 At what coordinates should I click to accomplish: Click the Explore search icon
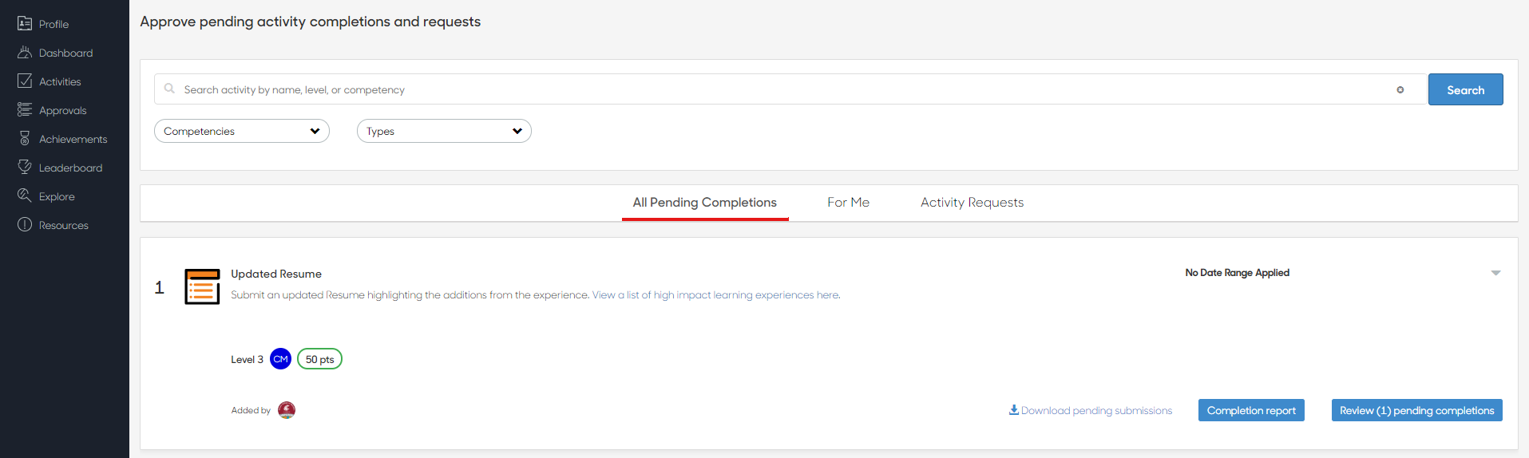tap(25, 196)
